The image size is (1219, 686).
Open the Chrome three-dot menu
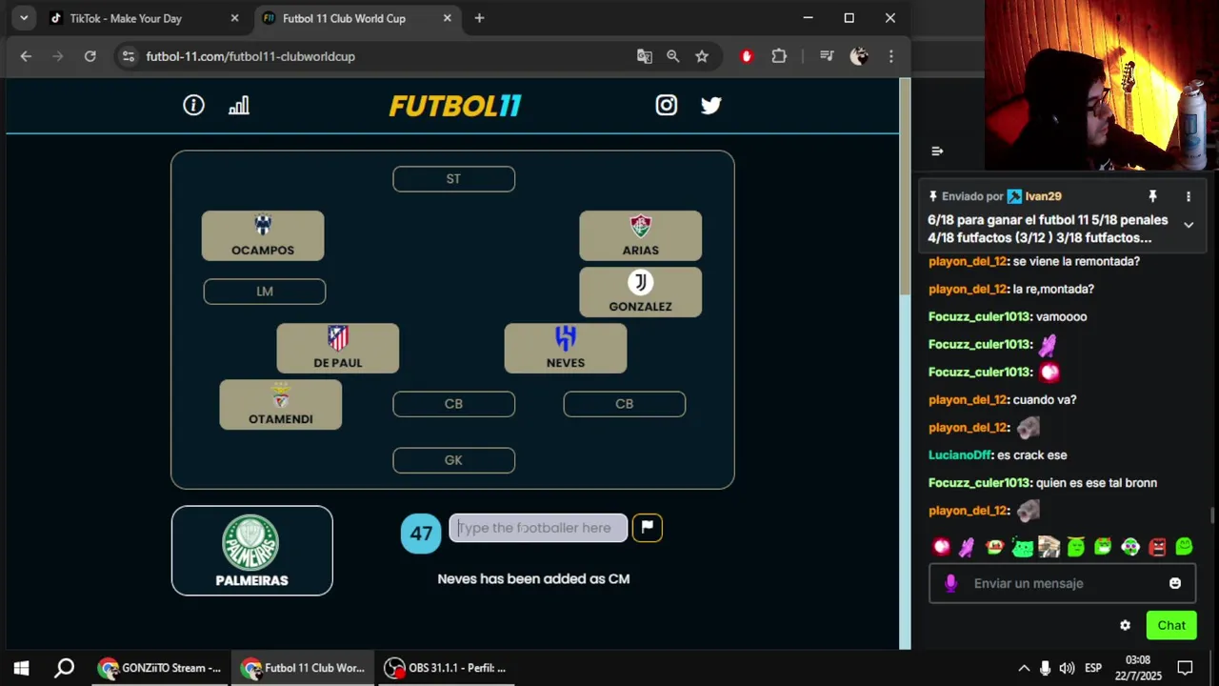coord(890,56)
